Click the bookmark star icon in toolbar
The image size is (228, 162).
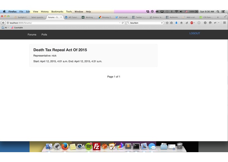point(167,23)
